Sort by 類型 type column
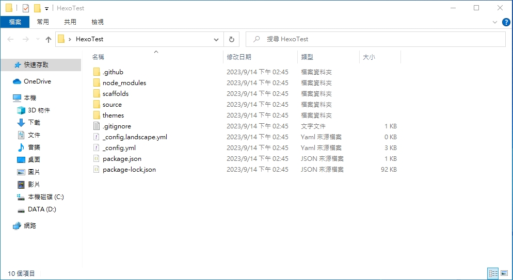Image resolution: width=513 pixels, height=280 pixels. [307, 57]
